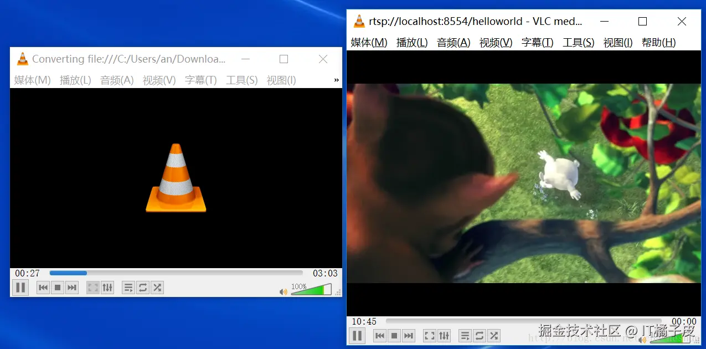Image resolution: width=706 pixels, height=349 pixels.
Task: Pause the rtsp stream playback
Action: tap(357, 336)
